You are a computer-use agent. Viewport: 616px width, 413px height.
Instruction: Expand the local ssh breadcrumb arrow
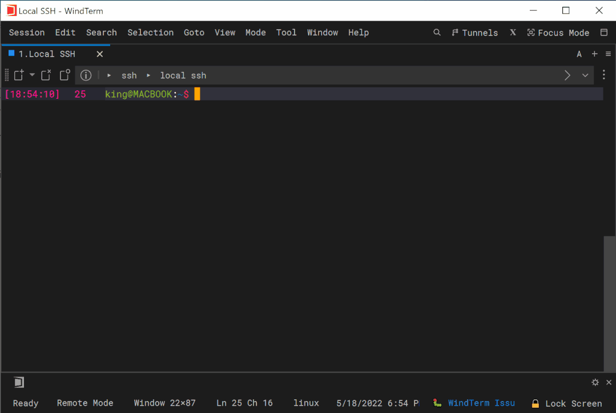(x=148, y=75)
